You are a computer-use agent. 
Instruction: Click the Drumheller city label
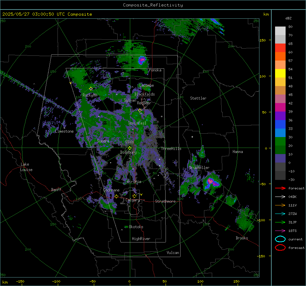click(199, 168)
